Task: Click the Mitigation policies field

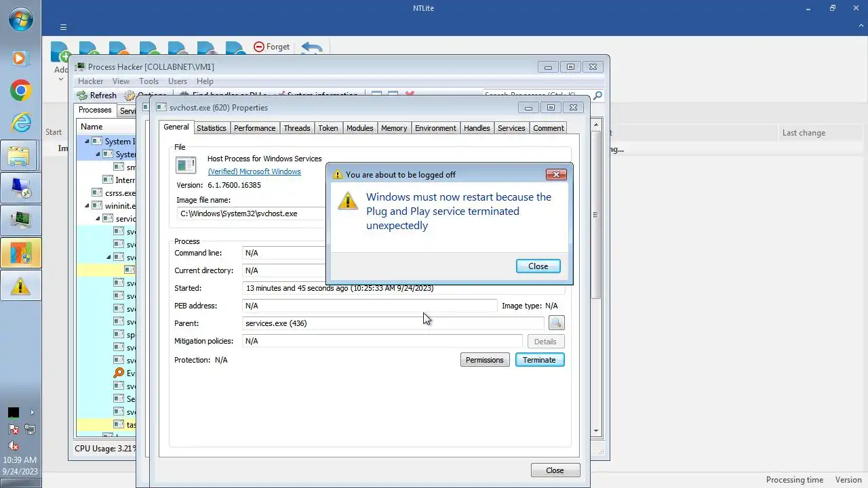Action: coord(382,341)
